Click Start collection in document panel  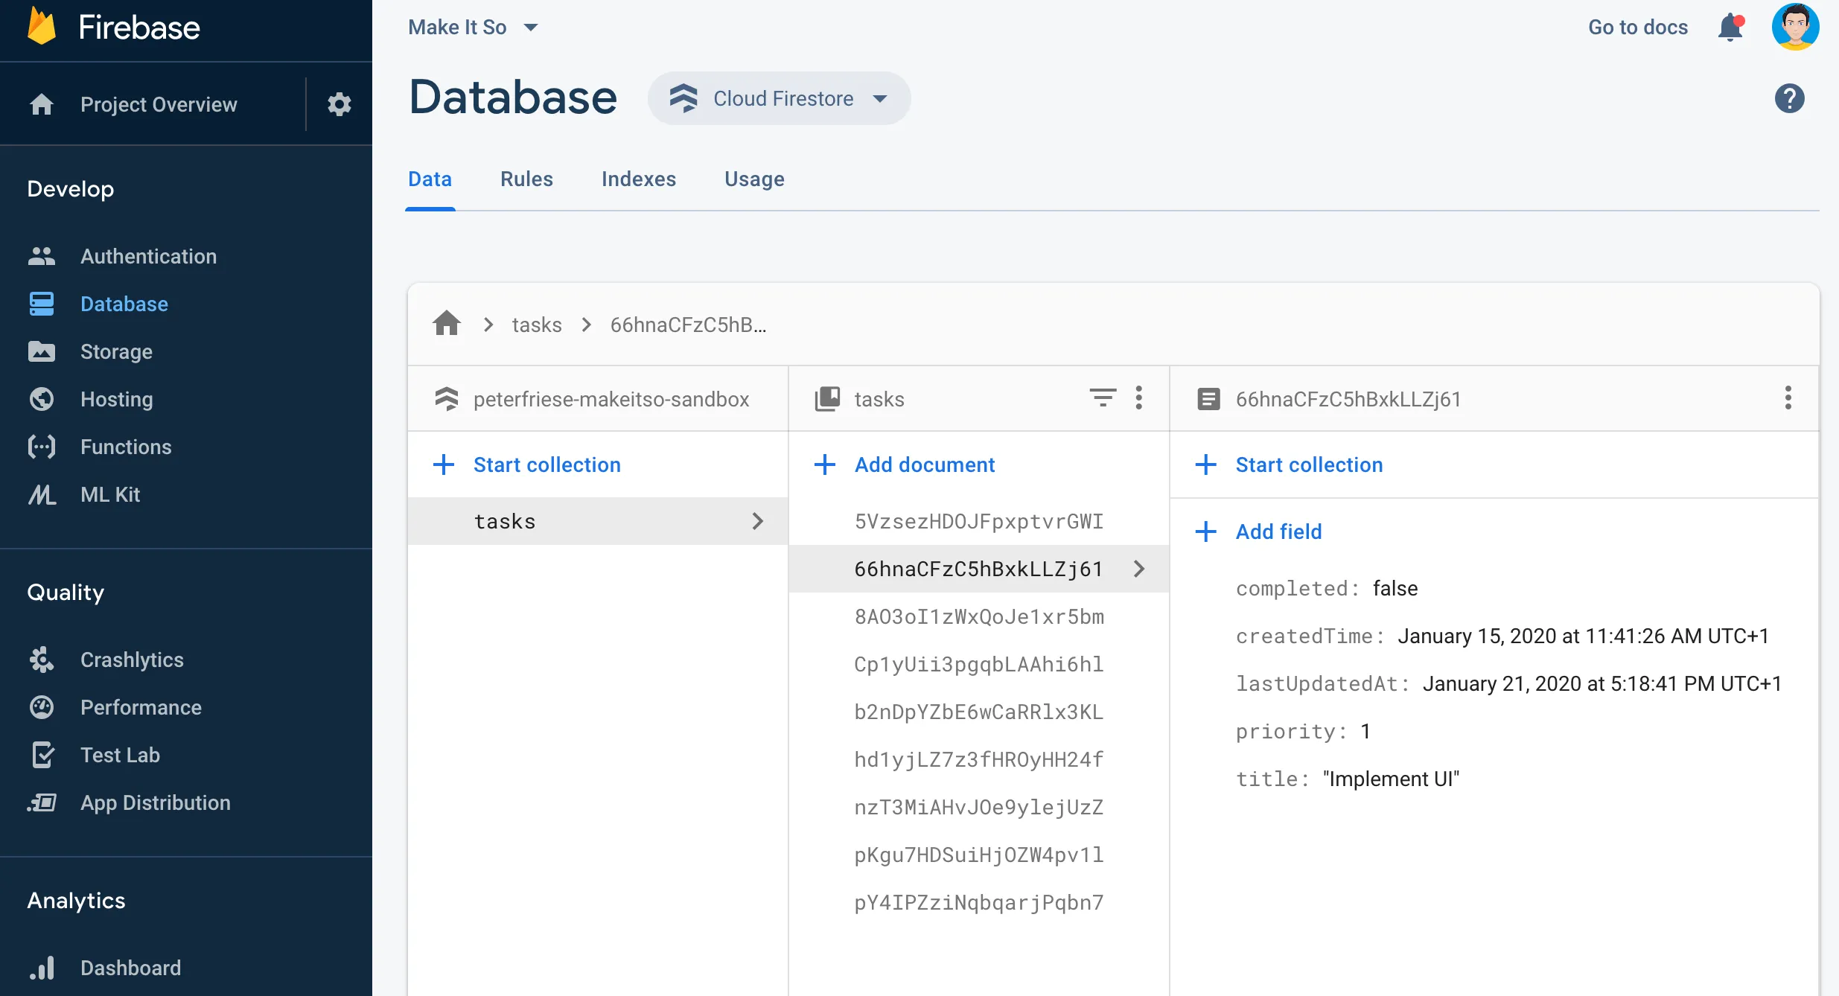1309,464
